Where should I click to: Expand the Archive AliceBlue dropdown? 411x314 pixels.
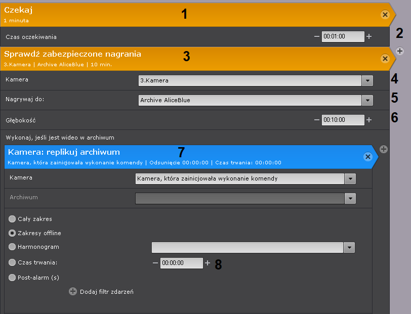[x=367, y=100]
